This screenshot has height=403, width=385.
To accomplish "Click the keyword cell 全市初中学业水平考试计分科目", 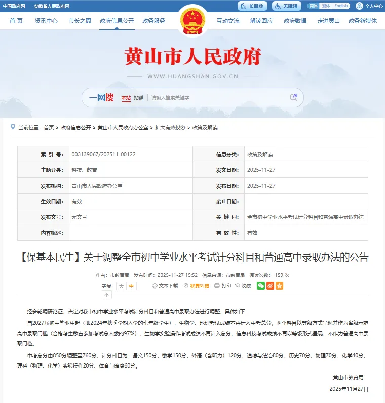I will [305, 217].
